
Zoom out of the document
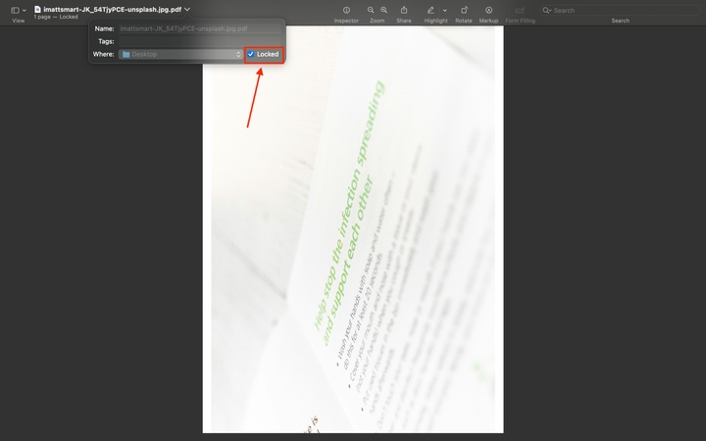[371, 10]
